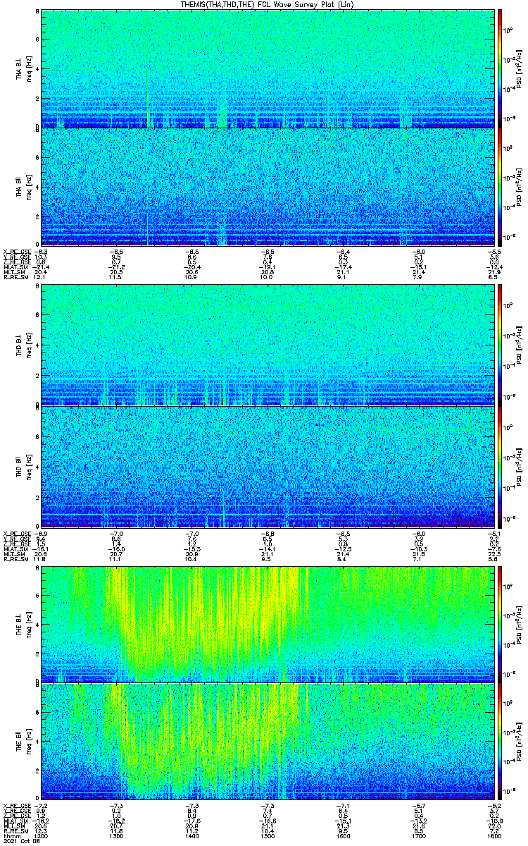Click the PSD units label of top color bar
528x846 pixels.
(520, 68)
